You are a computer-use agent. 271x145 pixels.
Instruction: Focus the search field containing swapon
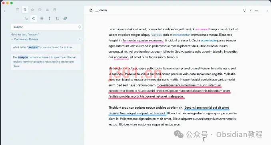click(x=46, y=27)
